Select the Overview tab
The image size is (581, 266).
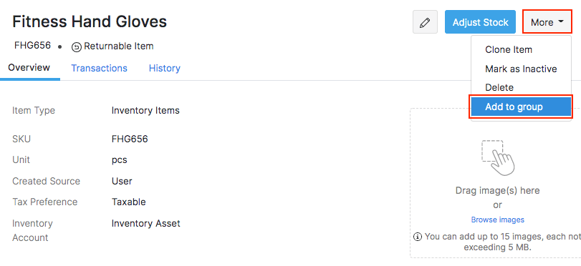[29, 68]
